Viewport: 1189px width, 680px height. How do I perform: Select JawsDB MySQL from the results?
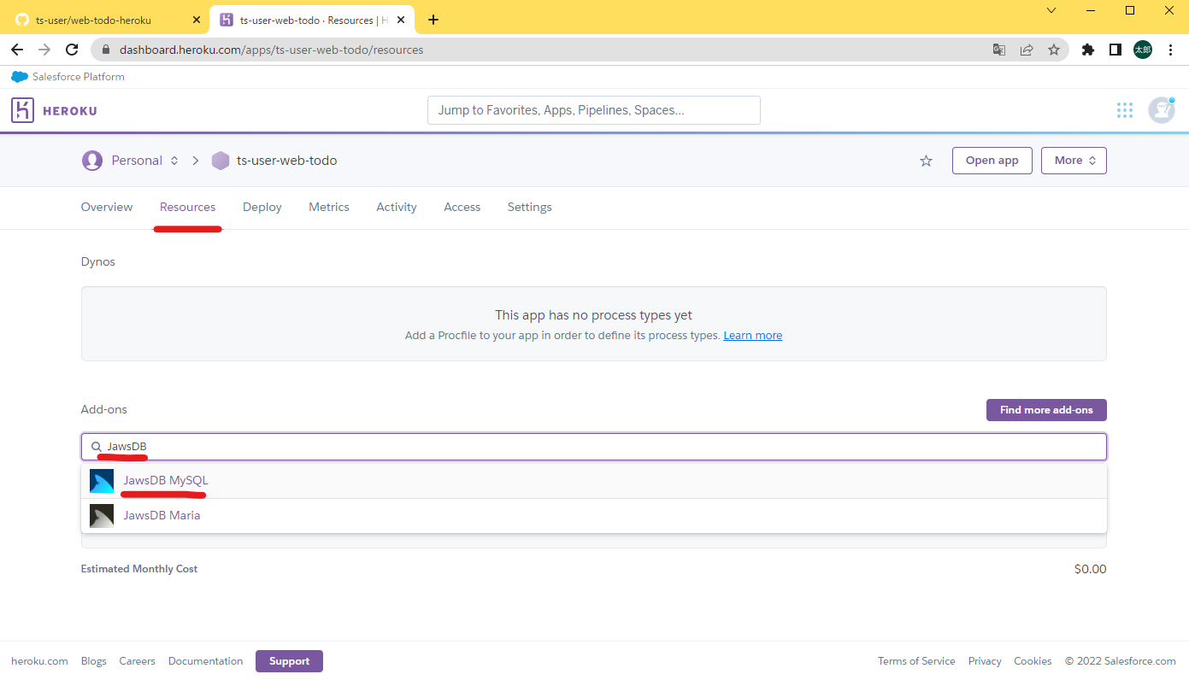pyautogui.click(x=594, y=481)
